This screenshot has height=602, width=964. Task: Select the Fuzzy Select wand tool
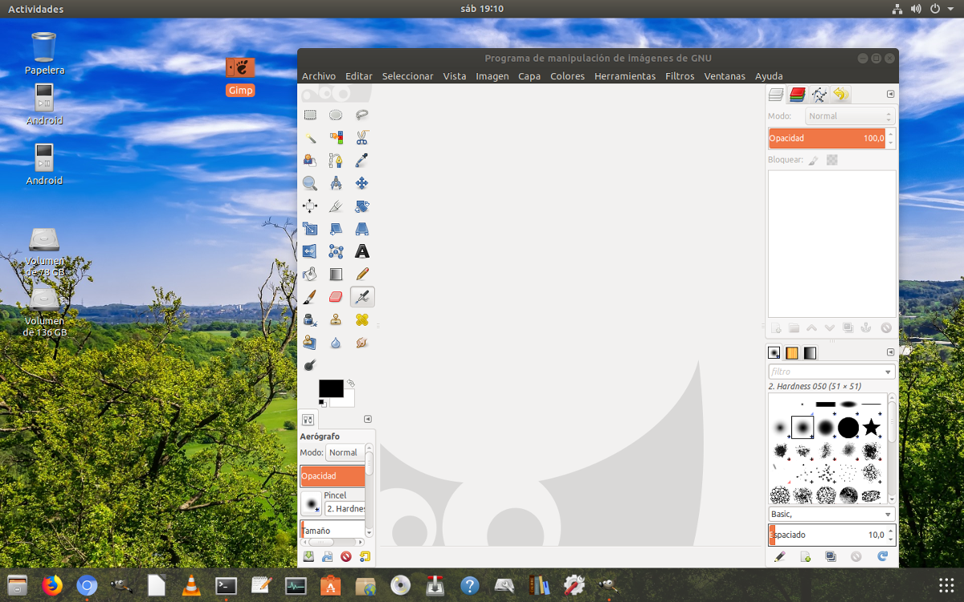pyautogui.click(x=310, y=137)
